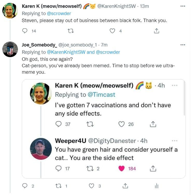This screenshot has width=191, height=195.
Task: View Joe_Somebody_'s profile picture
Action: 10,49
